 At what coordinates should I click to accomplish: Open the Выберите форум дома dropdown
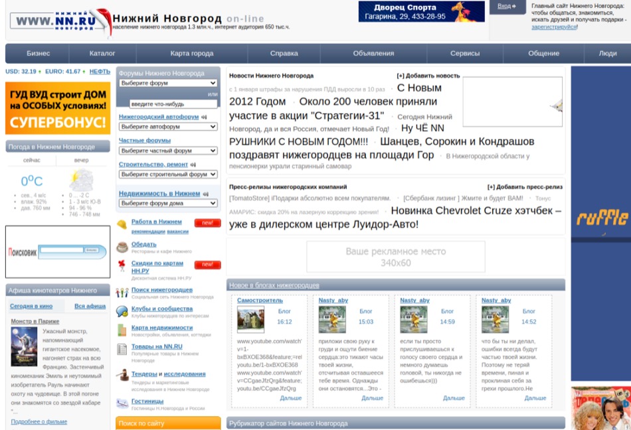pos(168,203)
